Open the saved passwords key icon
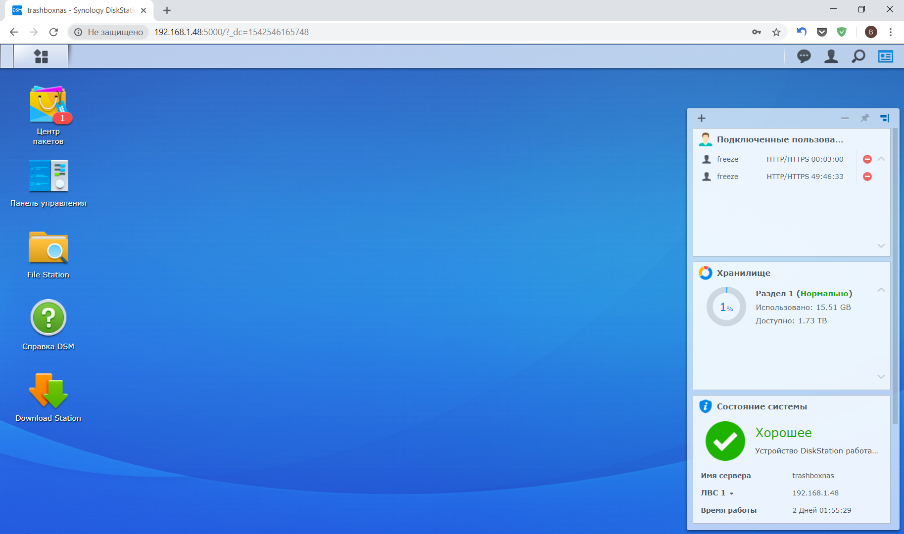 (757, 32)
